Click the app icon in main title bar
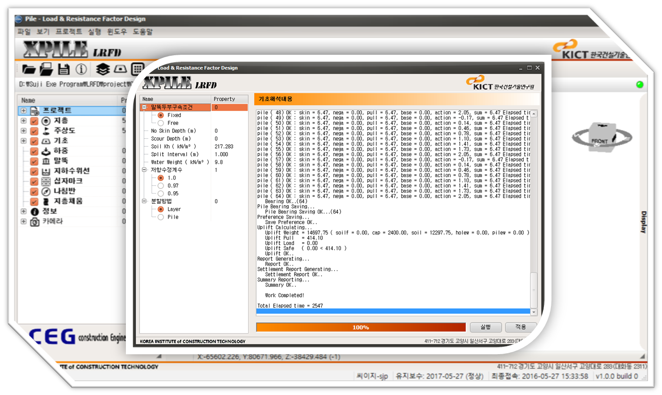 [19, 19]
